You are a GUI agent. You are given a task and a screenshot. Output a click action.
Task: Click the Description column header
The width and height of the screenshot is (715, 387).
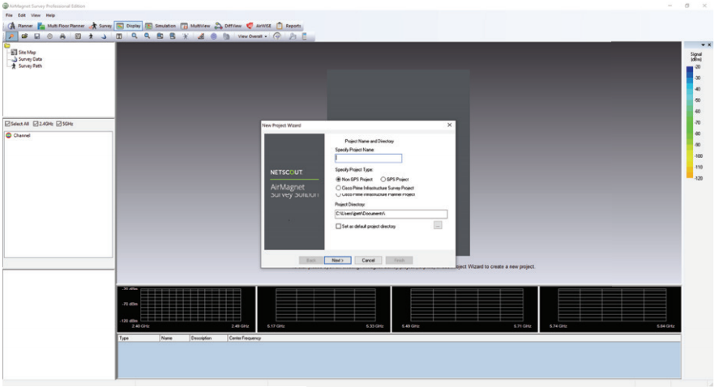208,338
